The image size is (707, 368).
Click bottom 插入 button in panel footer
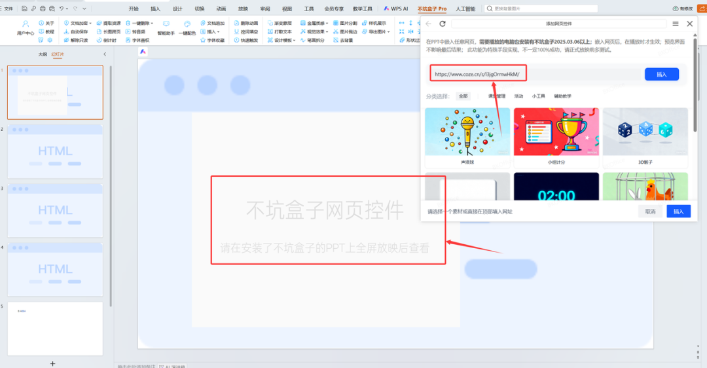pyautogui.click(x=679, y=212)
